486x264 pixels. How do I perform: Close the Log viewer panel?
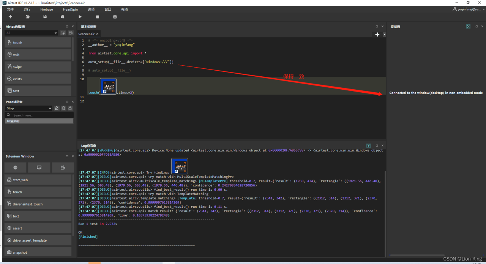pos(382,145)
